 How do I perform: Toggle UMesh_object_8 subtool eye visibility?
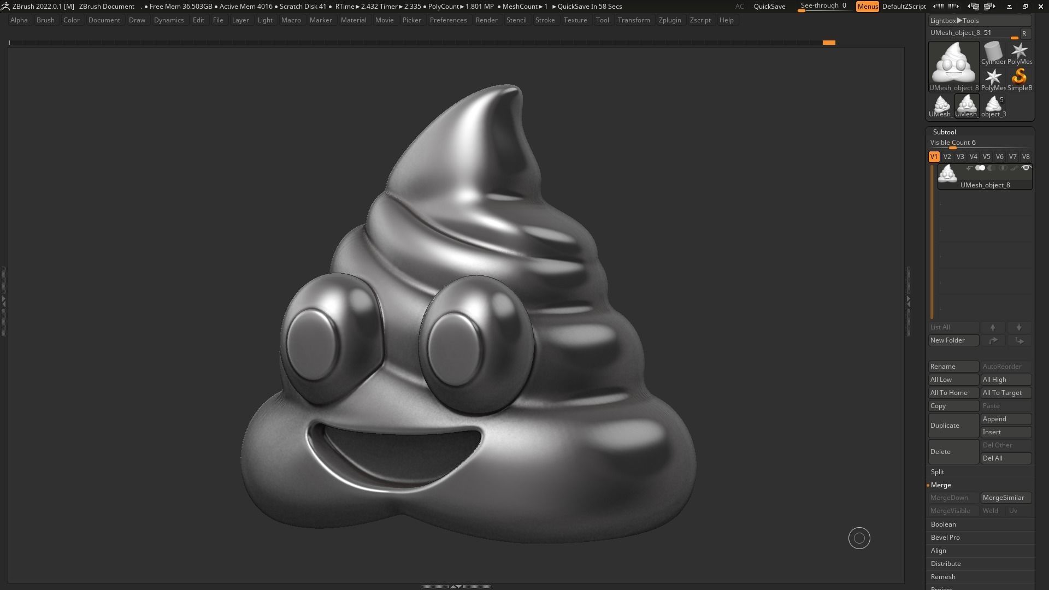click(1026, 168)
